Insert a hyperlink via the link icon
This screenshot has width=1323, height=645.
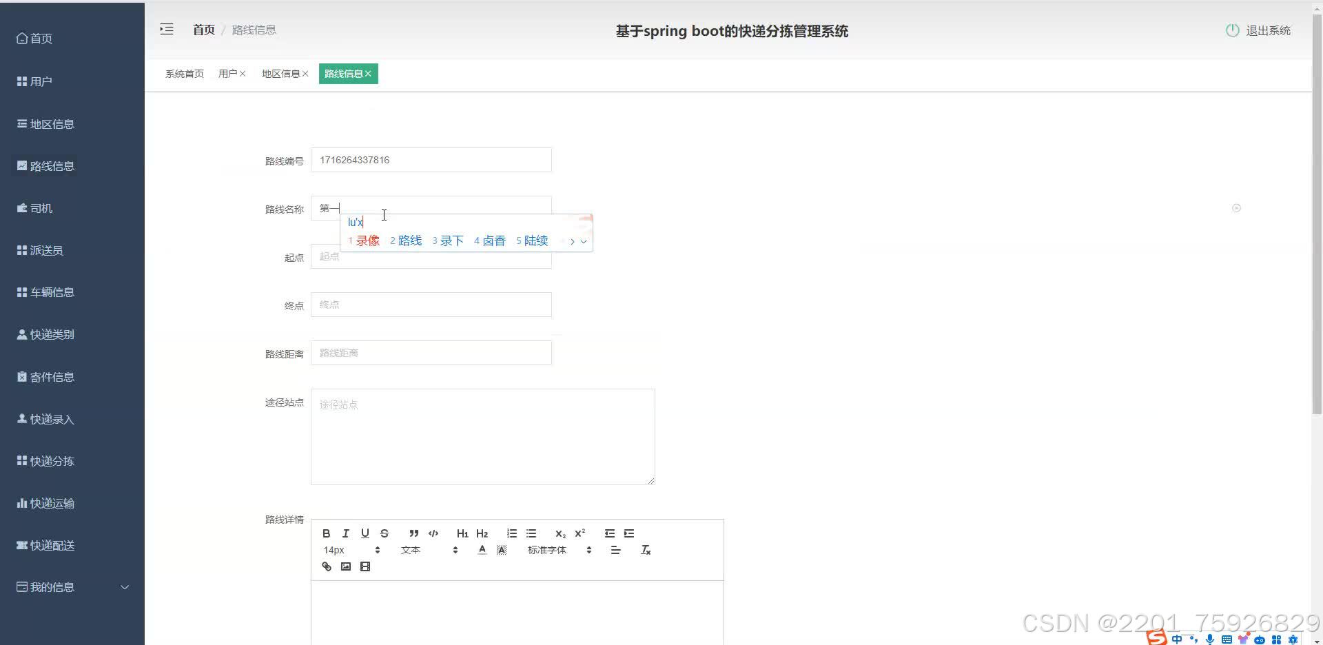(x=327, y=566)
